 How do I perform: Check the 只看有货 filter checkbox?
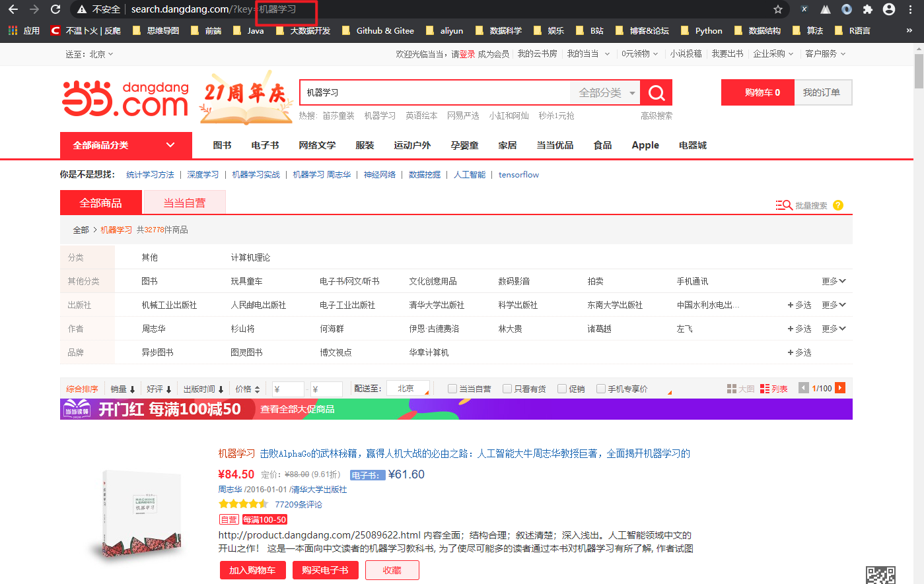[507, 389]
